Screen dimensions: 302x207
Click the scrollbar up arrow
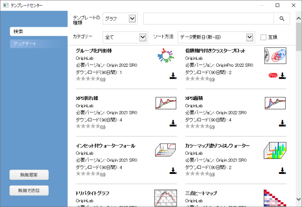click(299, 19)
